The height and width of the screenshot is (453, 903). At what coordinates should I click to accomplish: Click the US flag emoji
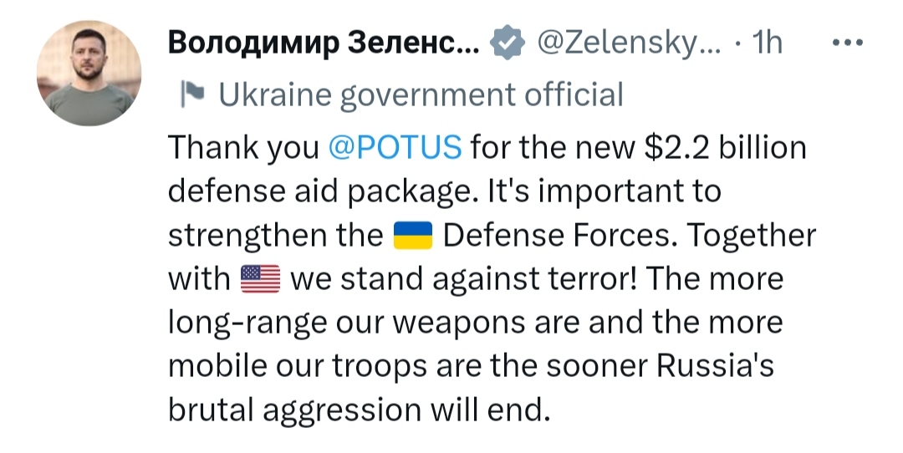coord(260,279)
